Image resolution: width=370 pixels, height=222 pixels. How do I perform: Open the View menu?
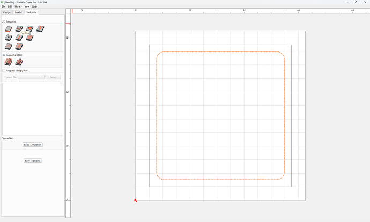[27, 6]
